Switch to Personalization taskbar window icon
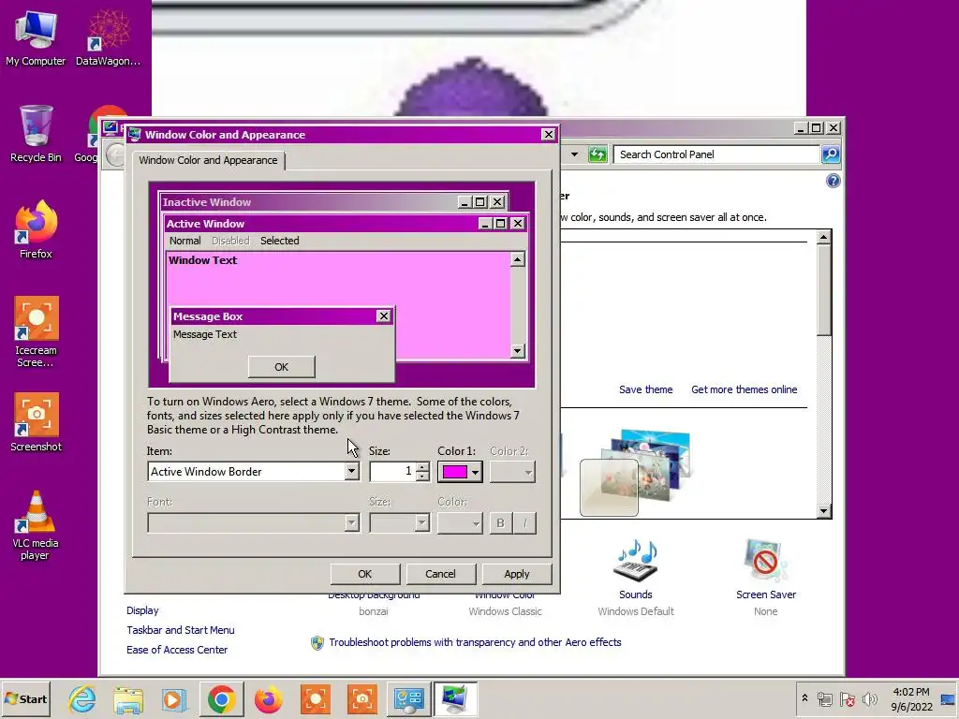The image size is (959, 719). coord(455,698)
